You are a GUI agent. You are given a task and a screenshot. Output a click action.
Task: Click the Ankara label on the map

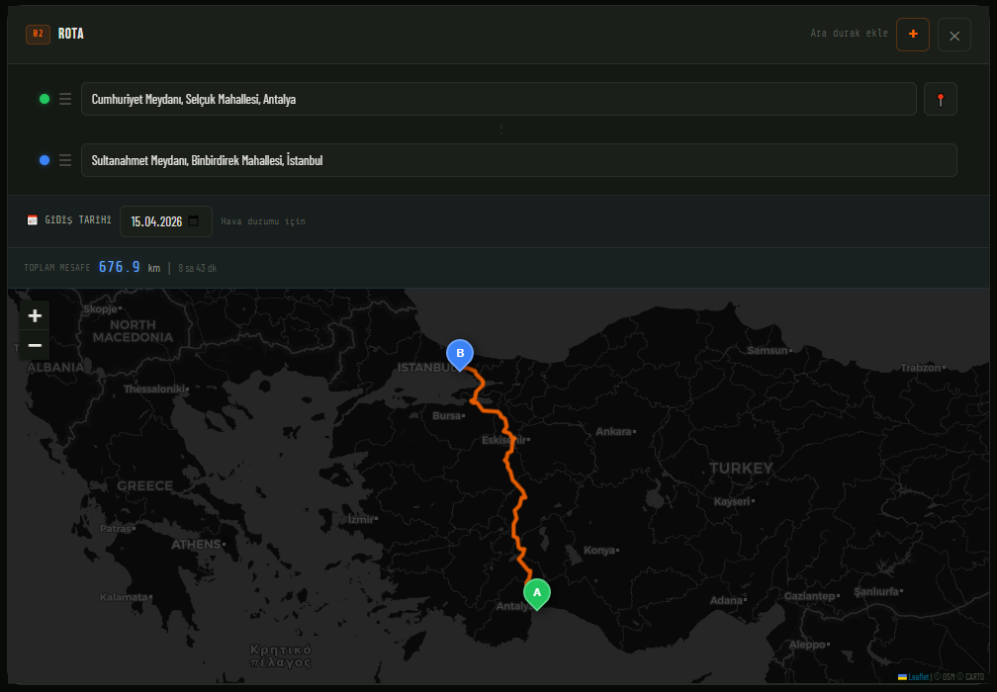612,431
